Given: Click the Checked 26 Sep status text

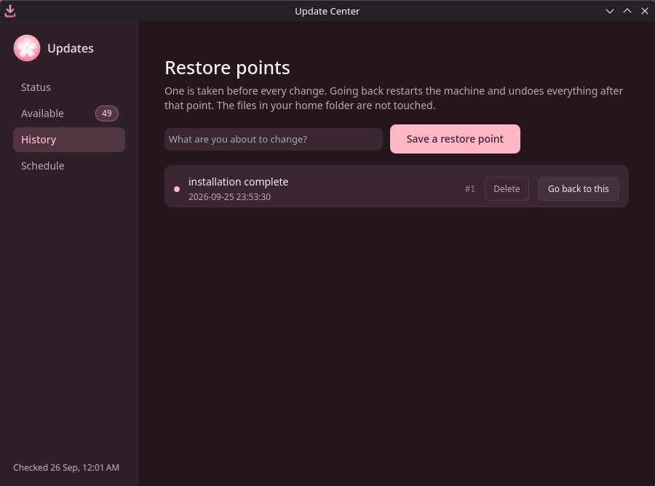Looking at the screenshot, I should (x=66, y=468).
